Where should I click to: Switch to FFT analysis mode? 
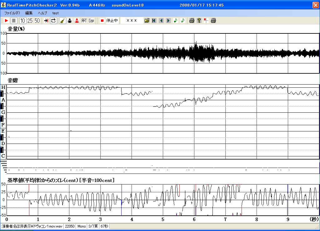(x=84, y=21)
